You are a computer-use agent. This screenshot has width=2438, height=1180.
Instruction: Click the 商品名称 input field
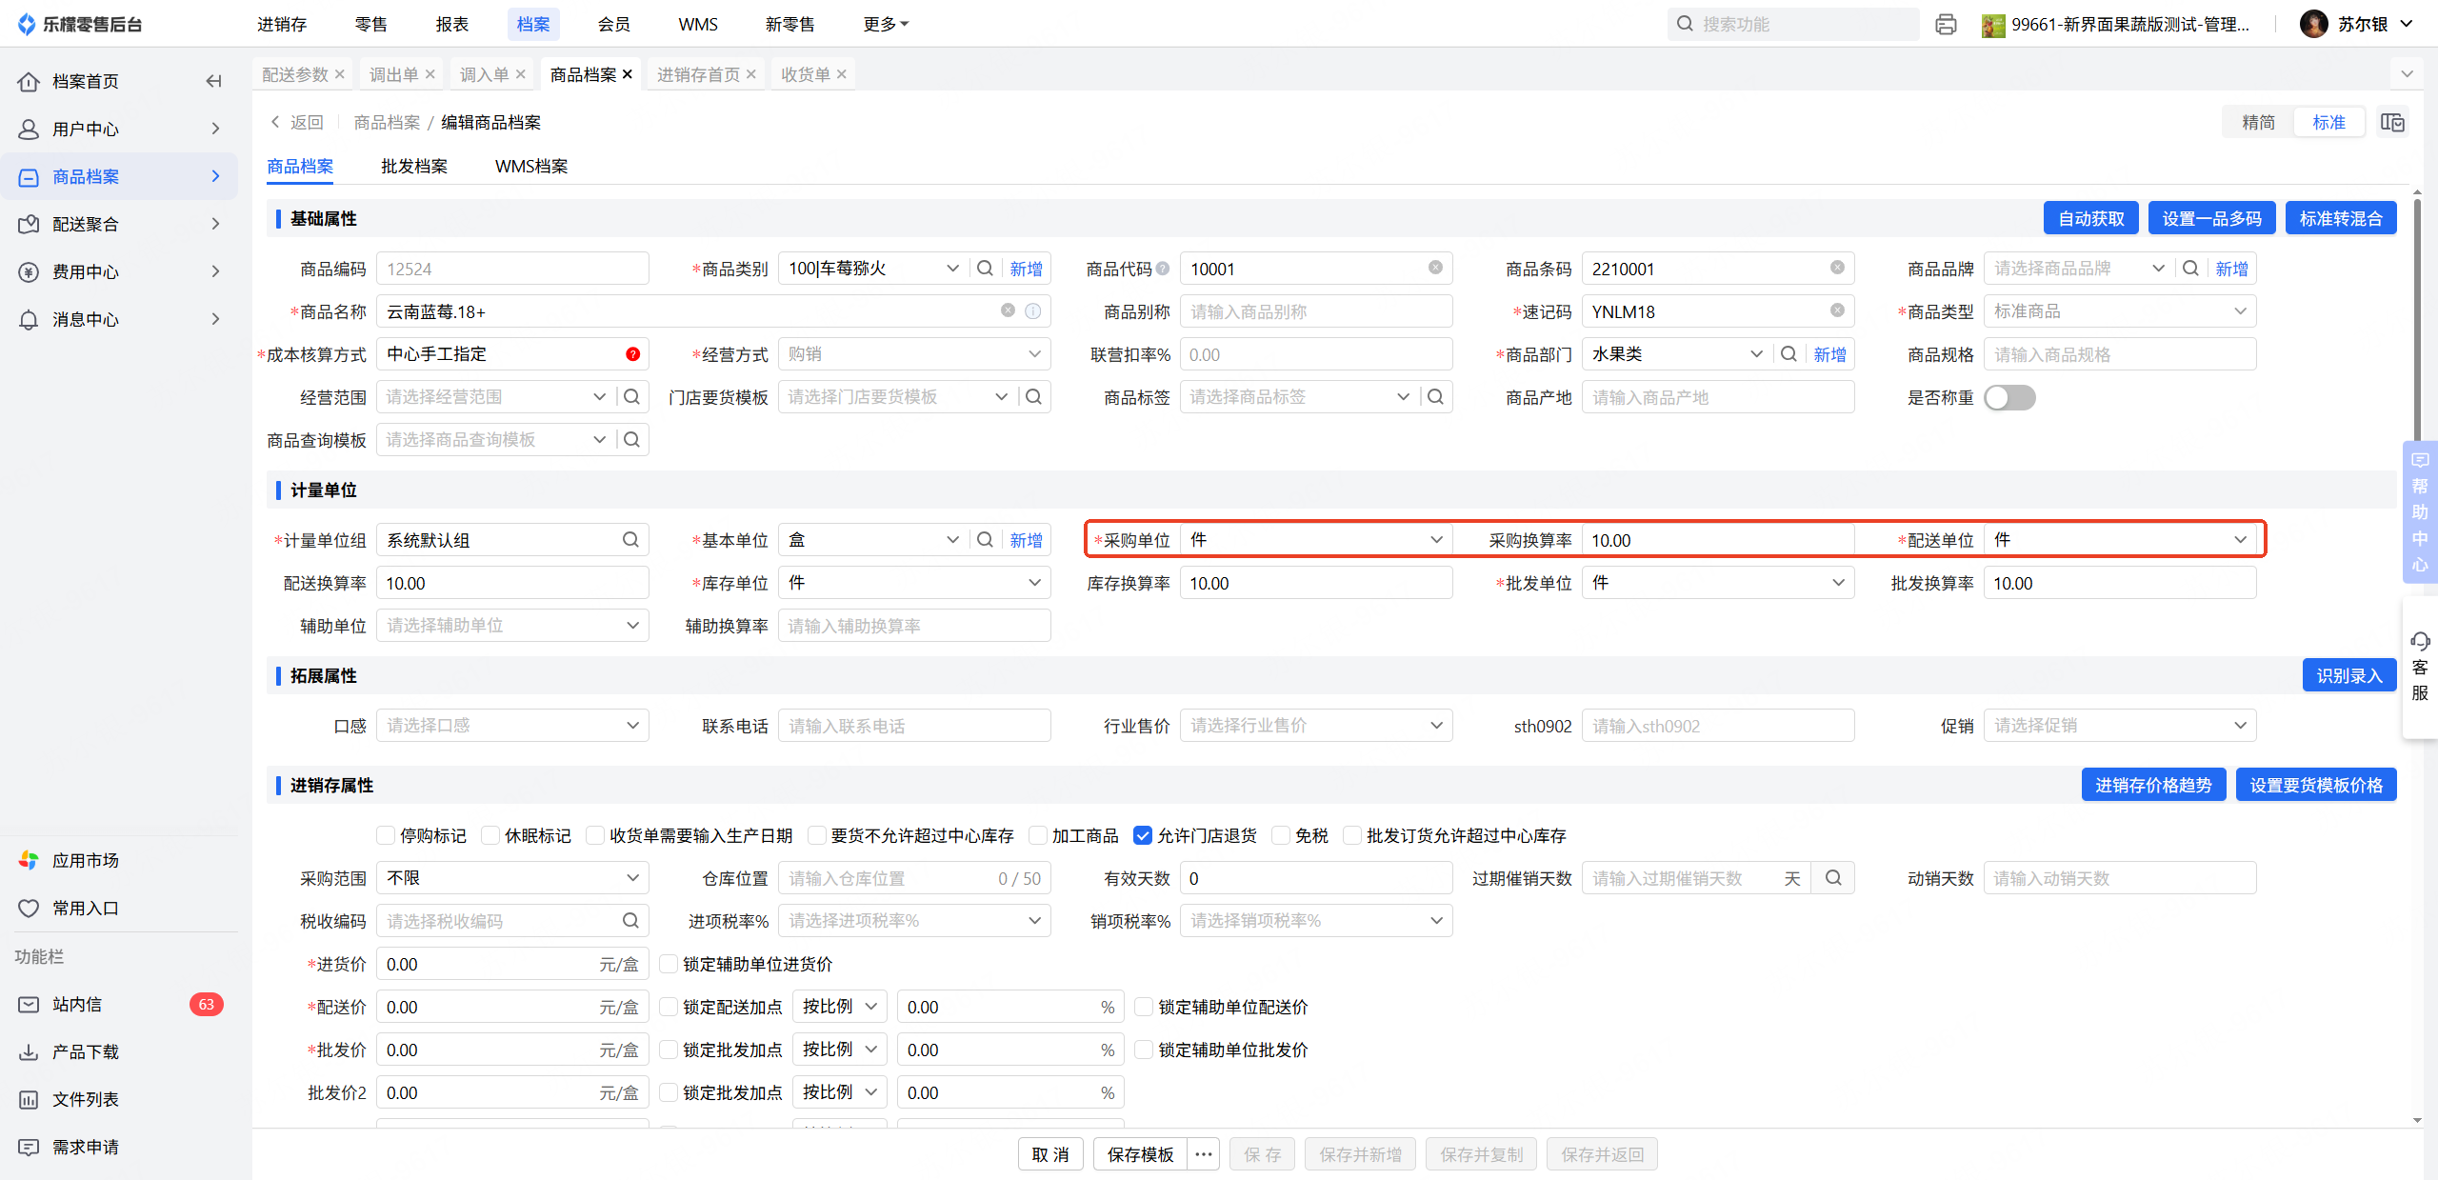click(x=686, y=311)
